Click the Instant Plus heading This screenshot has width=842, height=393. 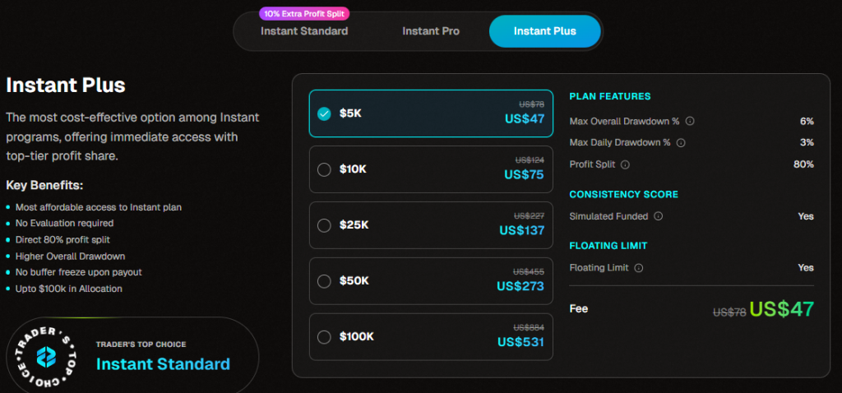click(66, 86)
